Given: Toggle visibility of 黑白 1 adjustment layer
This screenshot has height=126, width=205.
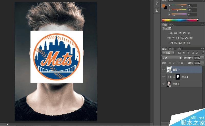Looking at the screenshot, I should tap(163, 77).
